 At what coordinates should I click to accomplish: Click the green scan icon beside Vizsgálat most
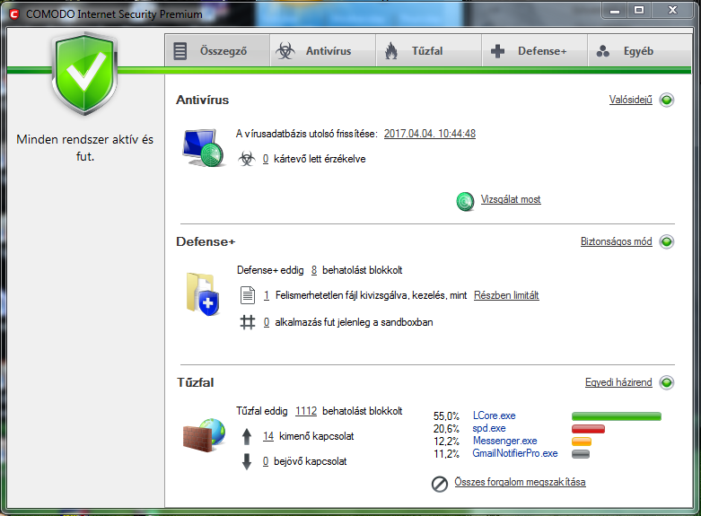pos(465,202)
